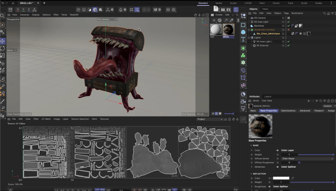Toggle the X axis lock icon
The image size is (336, 191).
point(19,10)
